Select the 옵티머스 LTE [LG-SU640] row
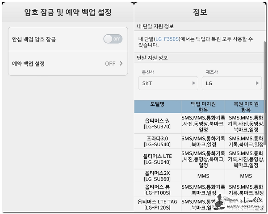 point(200,159)
